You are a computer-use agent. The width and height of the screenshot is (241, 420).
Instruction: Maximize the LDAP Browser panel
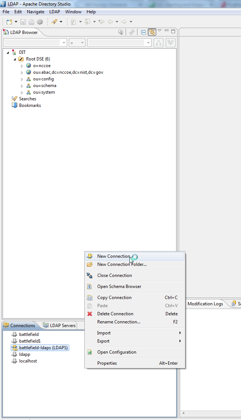coord(173,31)
